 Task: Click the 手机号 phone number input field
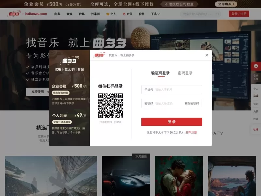(x=171, y=90)
